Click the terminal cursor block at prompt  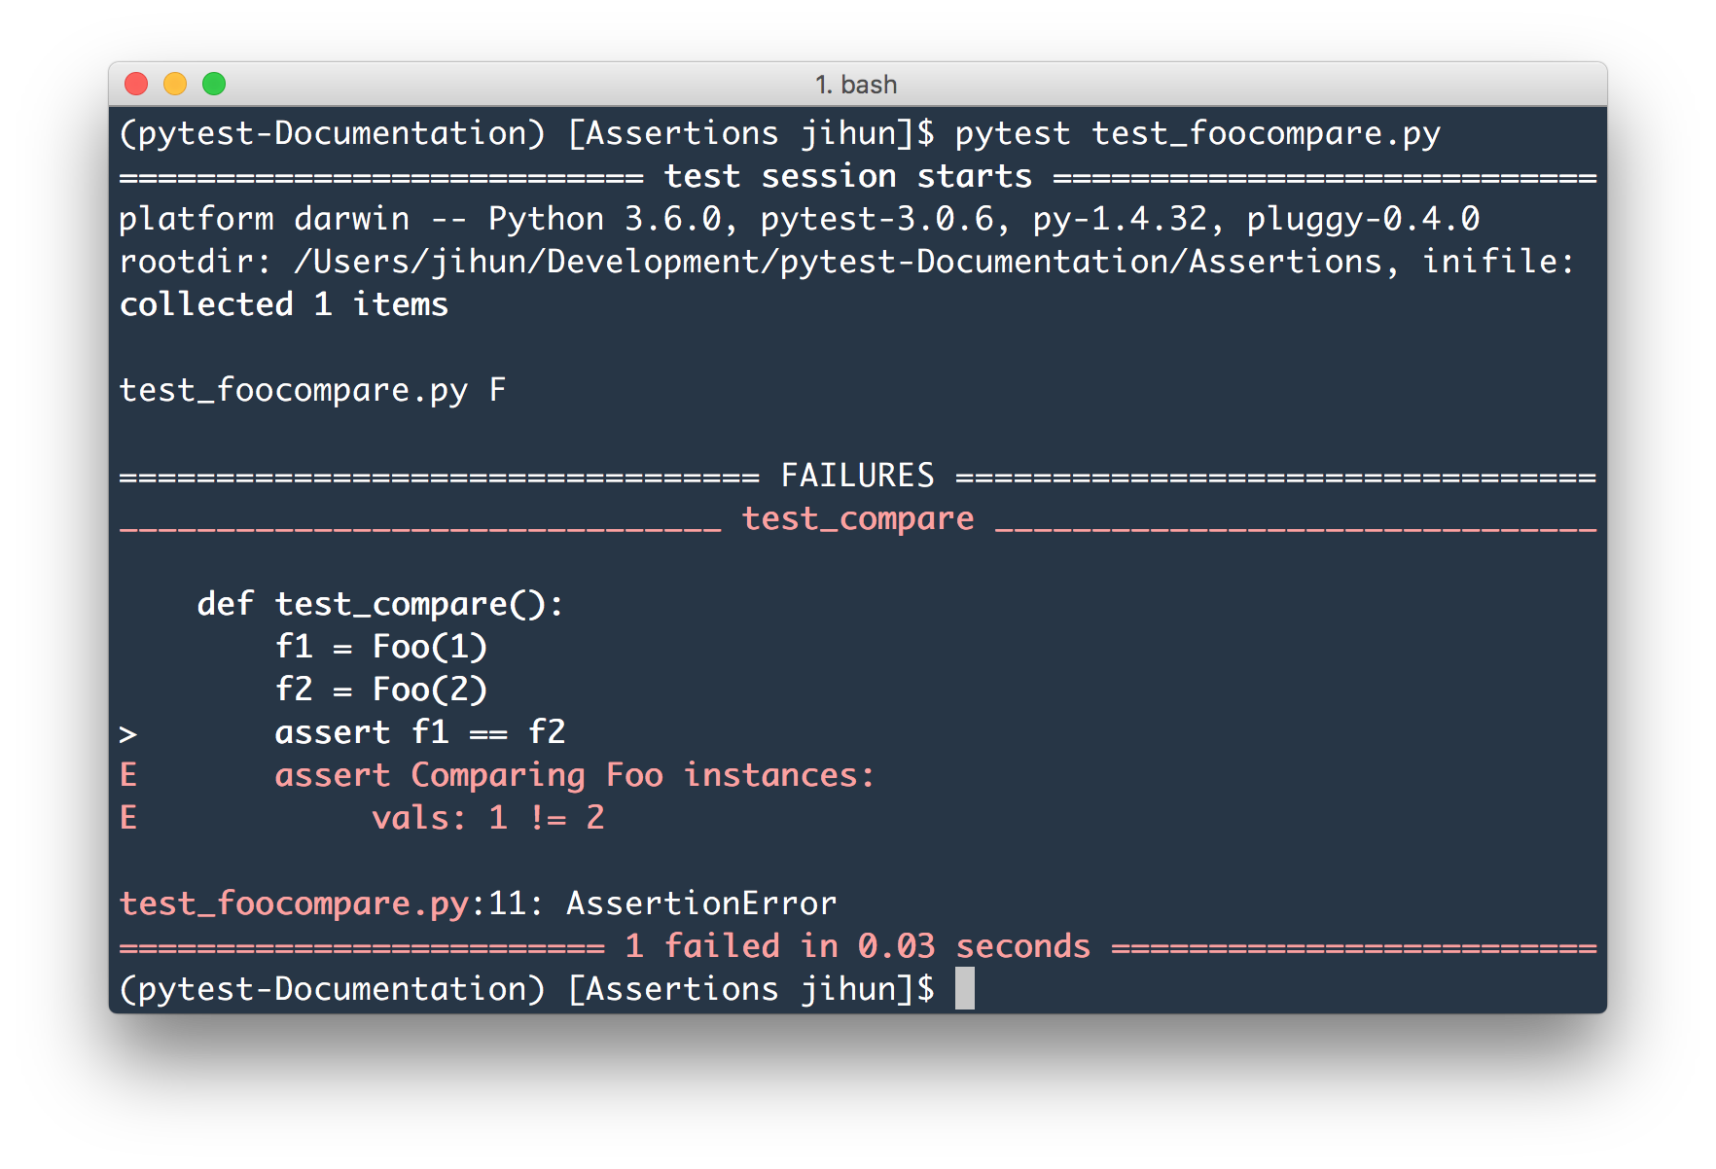(x=964, y=989)
